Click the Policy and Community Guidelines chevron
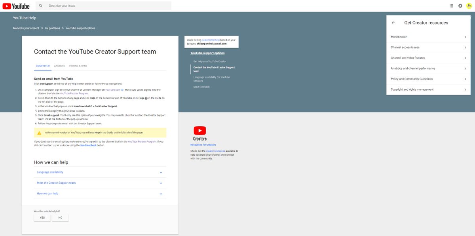 coord(465,79)
